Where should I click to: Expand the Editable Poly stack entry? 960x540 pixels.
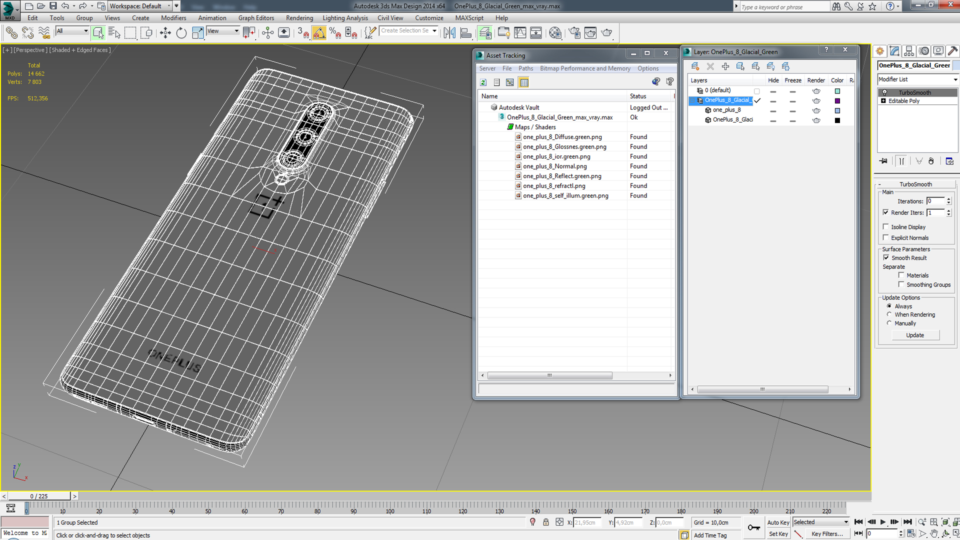tap(883, 101)
